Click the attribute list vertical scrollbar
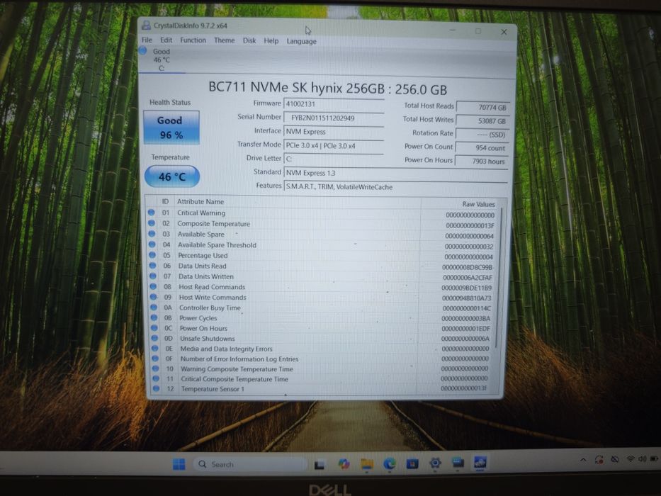Screen dimensions: 661x496 click(500, 278)
